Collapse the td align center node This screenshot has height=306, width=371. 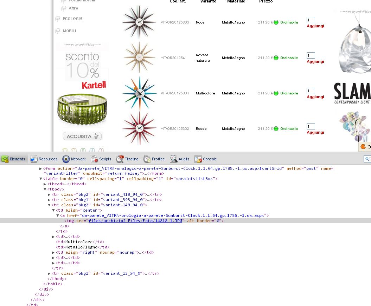[53, 211]
